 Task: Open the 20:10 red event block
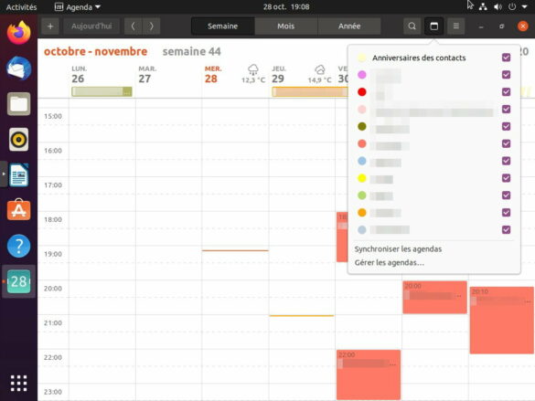pyautogui.click(x=501, y=320)
